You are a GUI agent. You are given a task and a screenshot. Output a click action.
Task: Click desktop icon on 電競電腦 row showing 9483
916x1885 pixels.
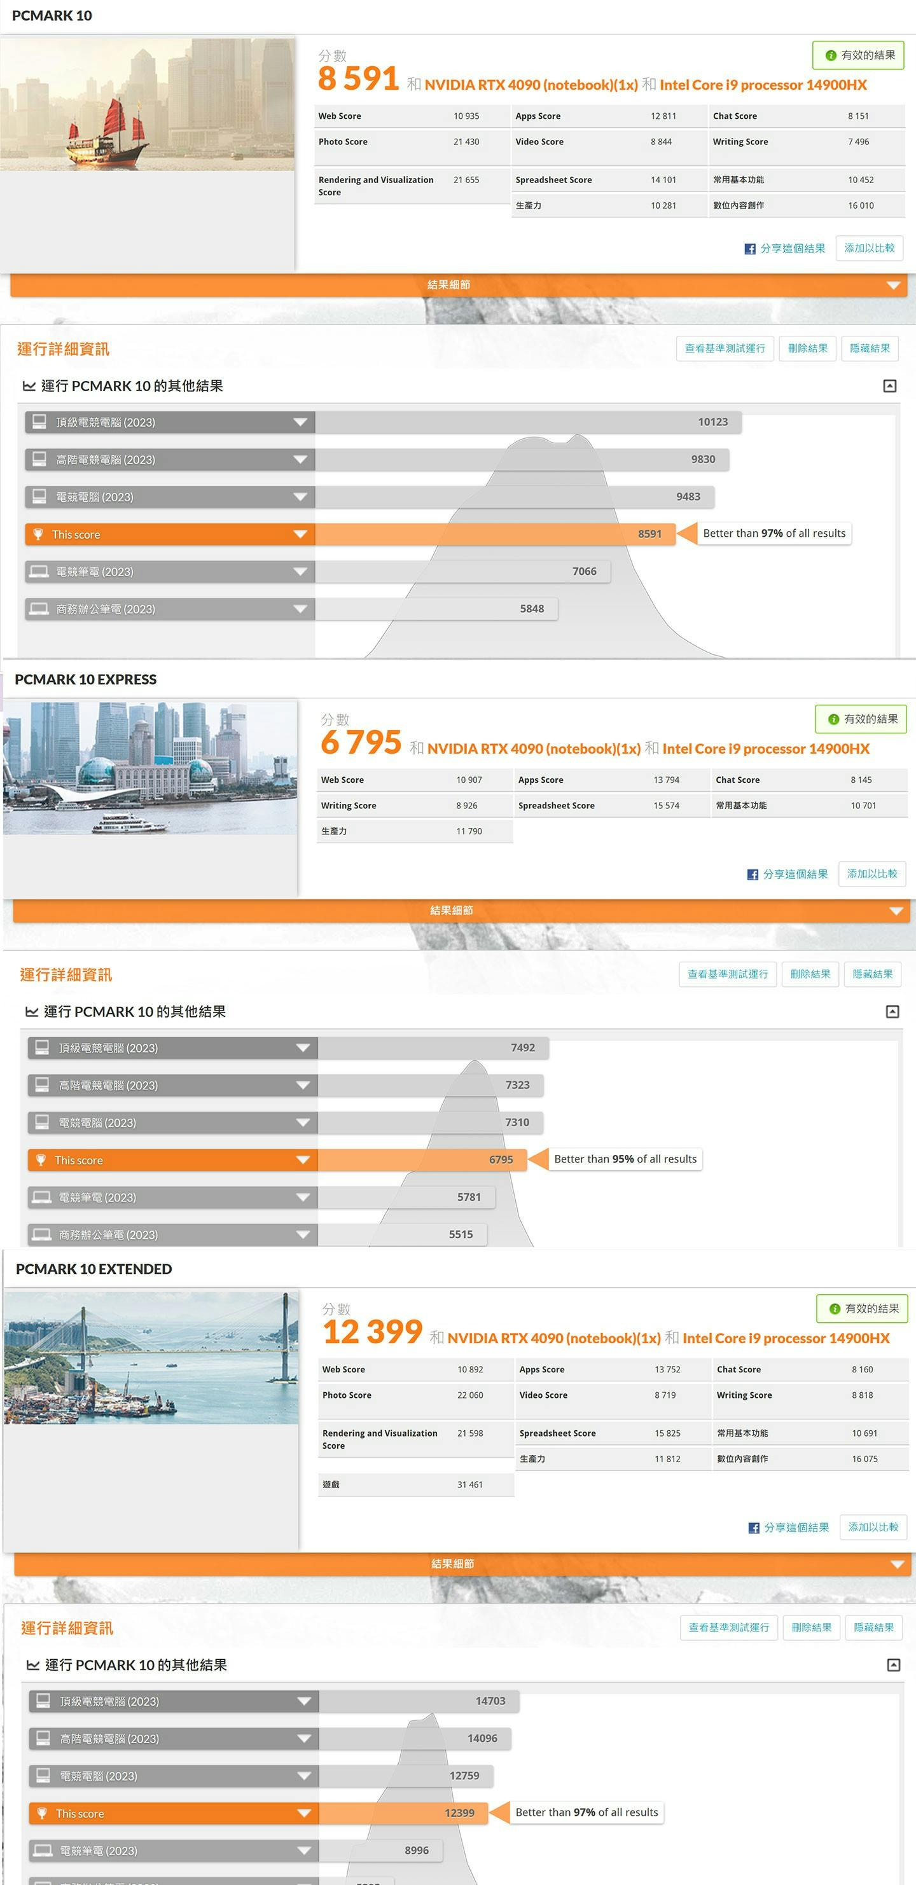click(x=39, y=497)
